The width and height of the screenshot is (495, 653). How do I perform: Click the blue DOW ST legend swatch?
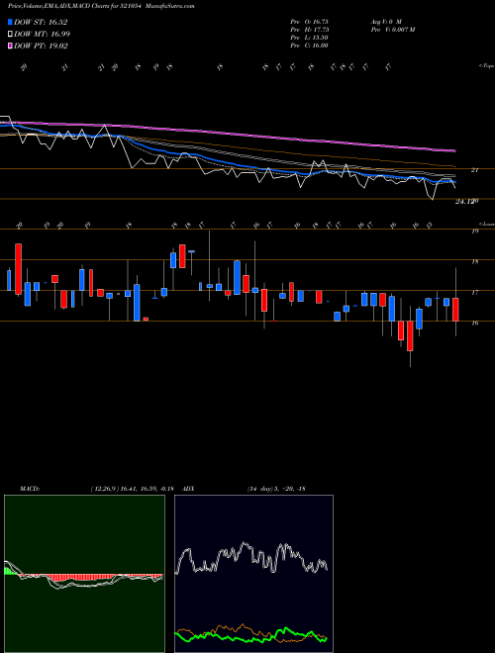point(10,22)
